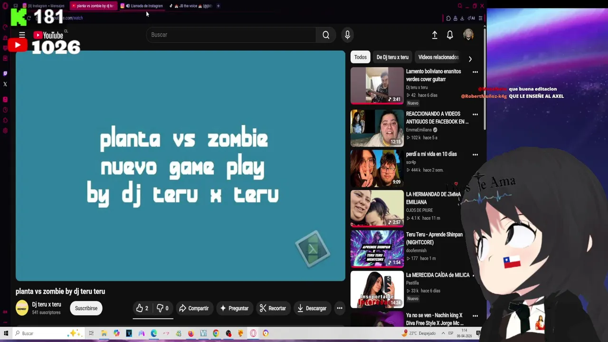Open File Explorer from the taskbar
This screenshot has width=608, height=342.
point(104,333)
